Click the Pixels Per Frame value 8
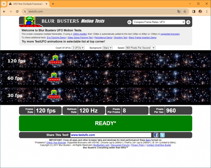Screen dimensions: 211x168 (x=124, y=111)
